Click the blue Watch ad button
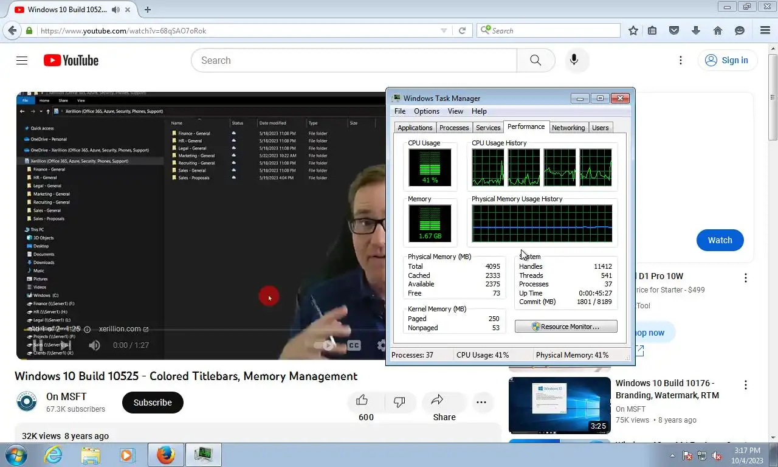778x467 pixels. tap(720, 240)
